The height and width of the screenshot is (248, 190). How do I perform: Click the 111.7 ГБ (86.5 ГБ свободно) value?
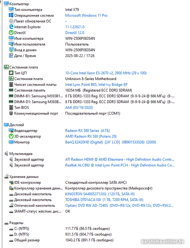pos(88,228)
